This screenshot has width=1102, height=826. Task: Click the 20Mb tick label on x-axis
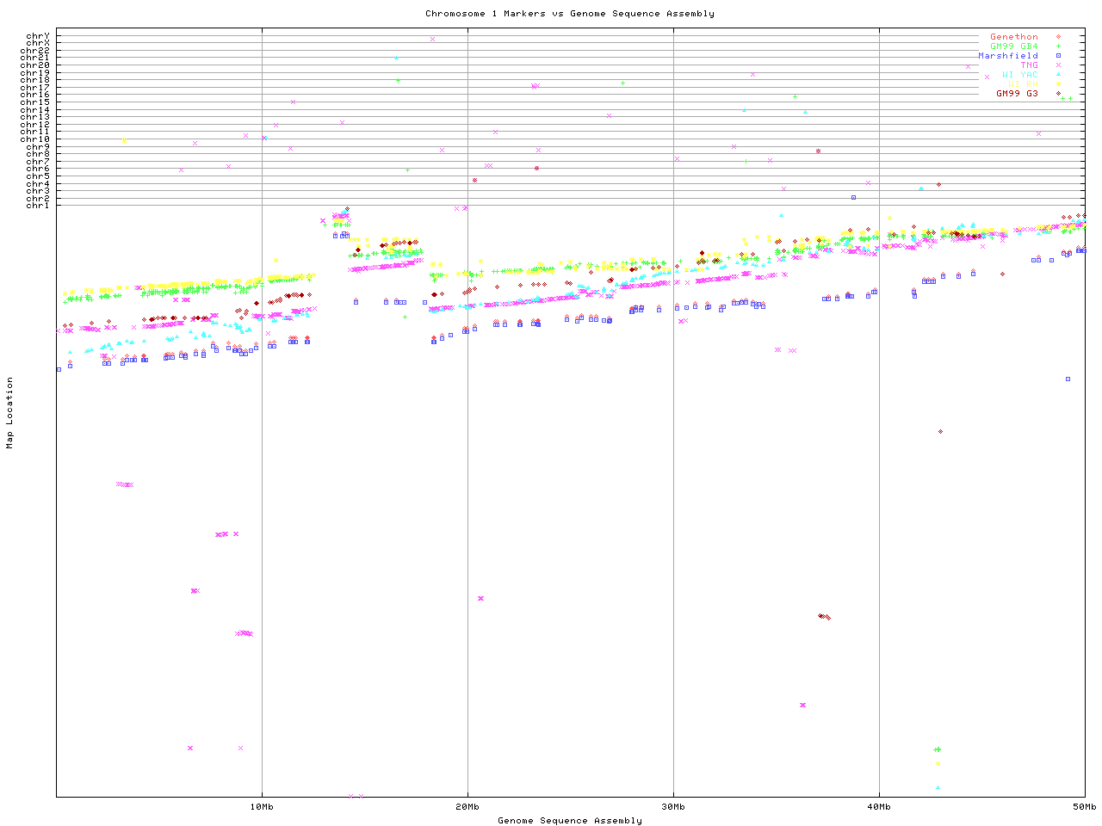[467, 807]
